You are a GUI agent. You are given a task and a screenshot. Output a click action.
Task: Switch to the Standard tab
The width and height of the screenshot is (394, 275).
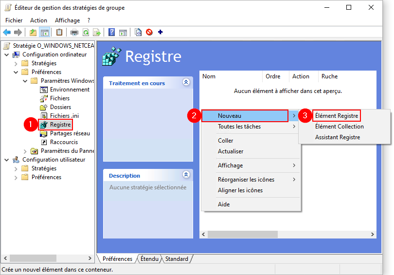click(177, 259)
